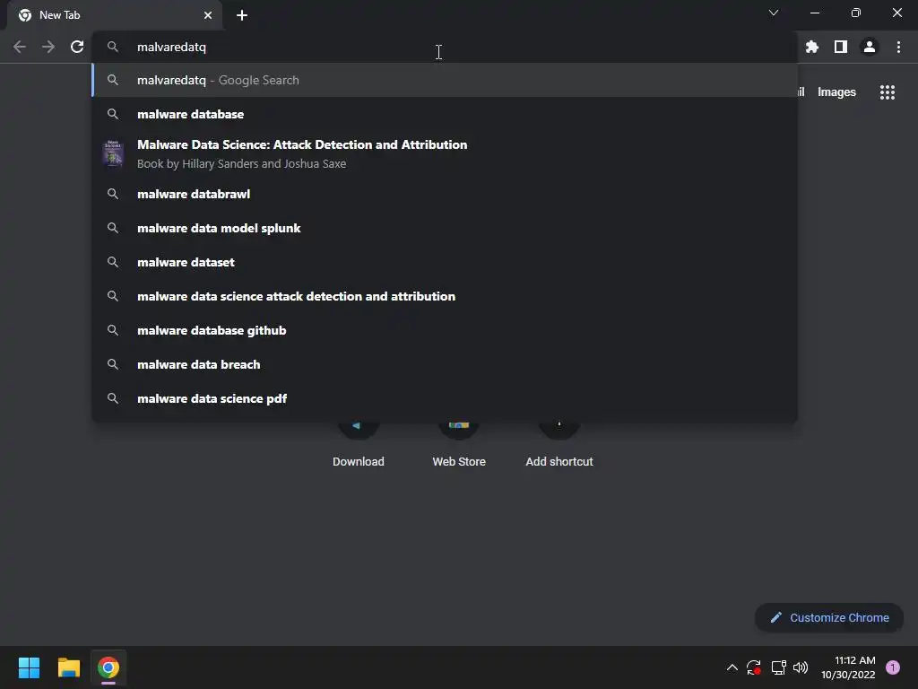Select the 'malvaredatq - Google Search' suggestion

point(445,80)
